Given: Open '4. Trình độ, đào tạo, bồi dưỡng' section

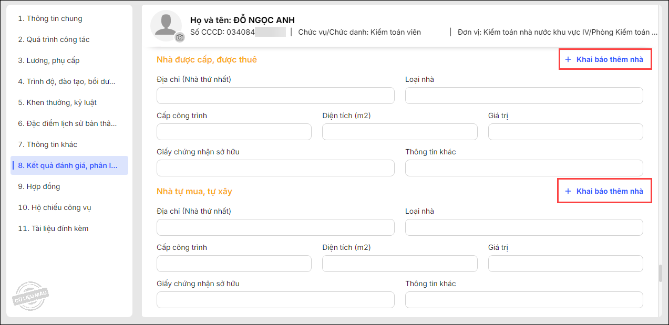Looking at the screenshot, I should 67,81.
